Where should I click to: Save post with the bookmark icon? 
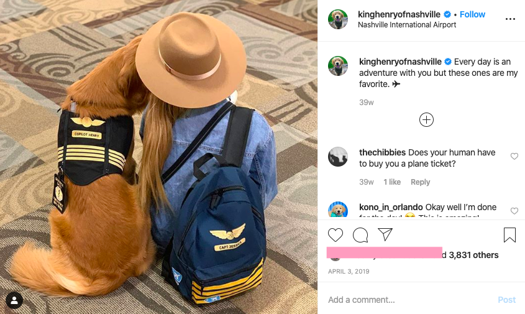(x=509, y=234)
